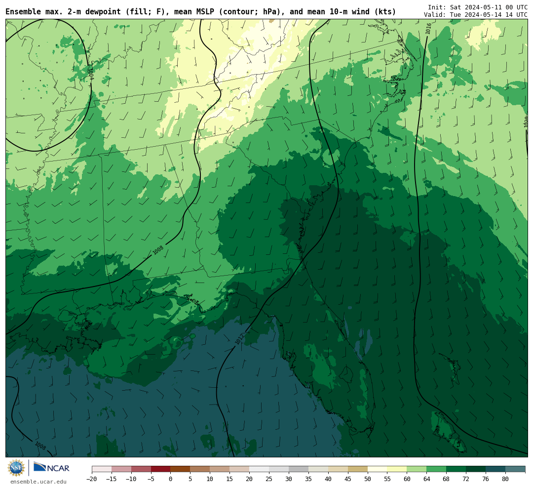Click the green swatch between 64 and 68

click(x=436, y=469)
